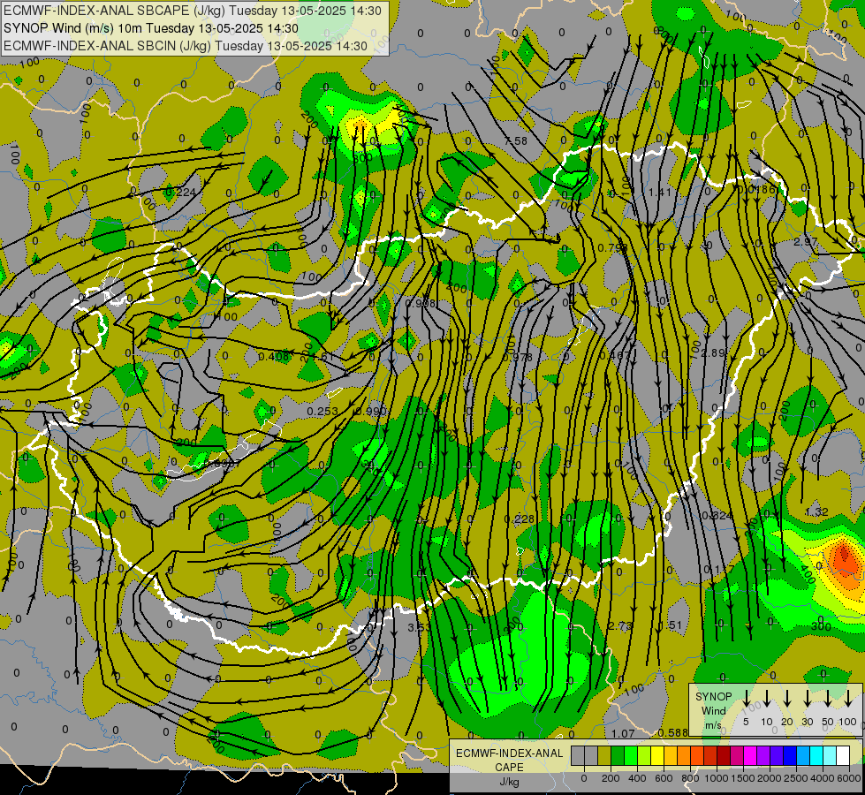Click the 0.408 wind value on map
This screenshot has height=795, width=865.
click(274, 356)
